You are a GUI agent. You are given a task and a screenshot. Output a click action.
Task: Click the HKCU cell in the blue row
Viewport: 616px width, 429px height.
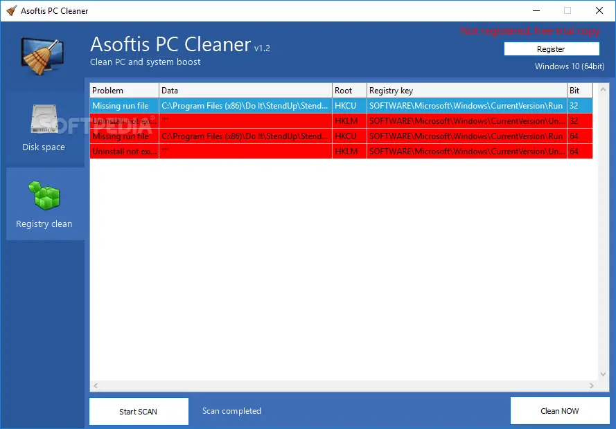tap(349, 106)
